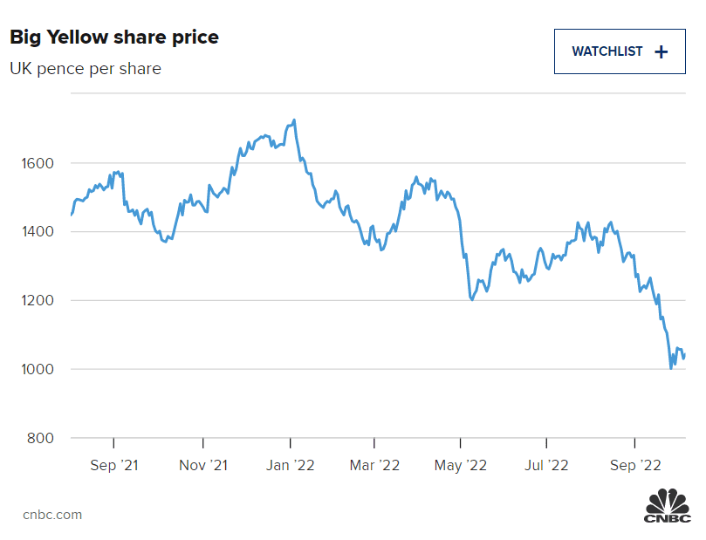This screenshot has height=540, width=706.
Task: Click the 800 y-axis value
Action: [x=42, y=438]
